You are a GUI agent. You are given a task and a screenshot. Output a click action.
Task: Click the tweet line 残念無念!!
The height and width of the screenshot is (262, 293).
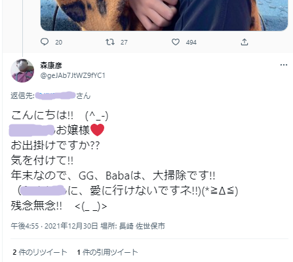click(x=59, y=206)
